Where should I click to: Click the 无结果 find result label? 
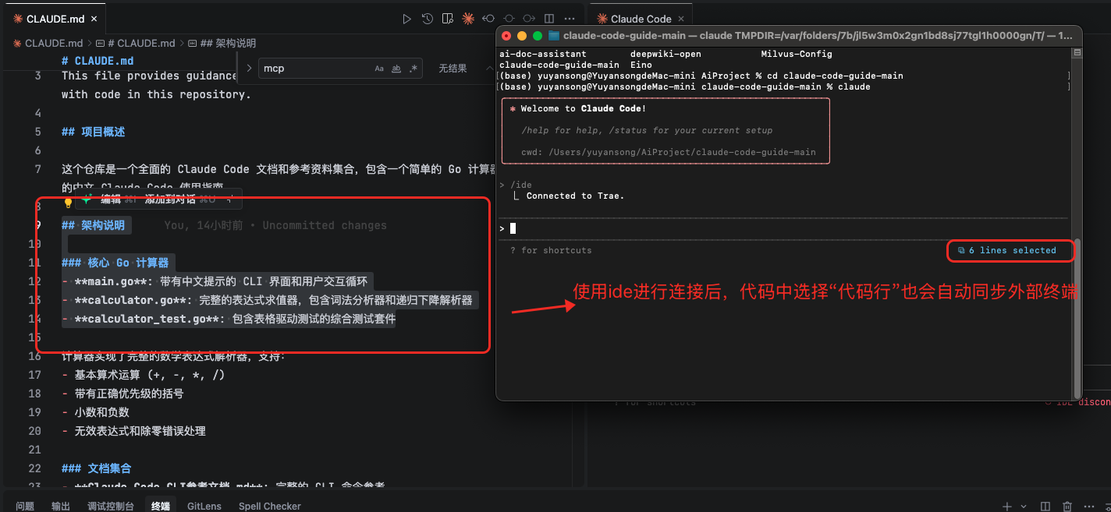pos(453,69)
